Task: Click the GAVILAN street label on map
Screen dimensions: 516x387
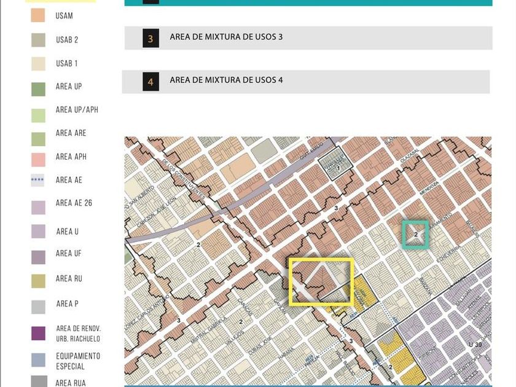Action: point(279,307)
